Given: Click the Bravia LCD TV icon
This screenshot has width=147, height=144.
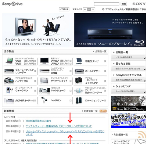Looking at the screenshot, I should (44, 61).
